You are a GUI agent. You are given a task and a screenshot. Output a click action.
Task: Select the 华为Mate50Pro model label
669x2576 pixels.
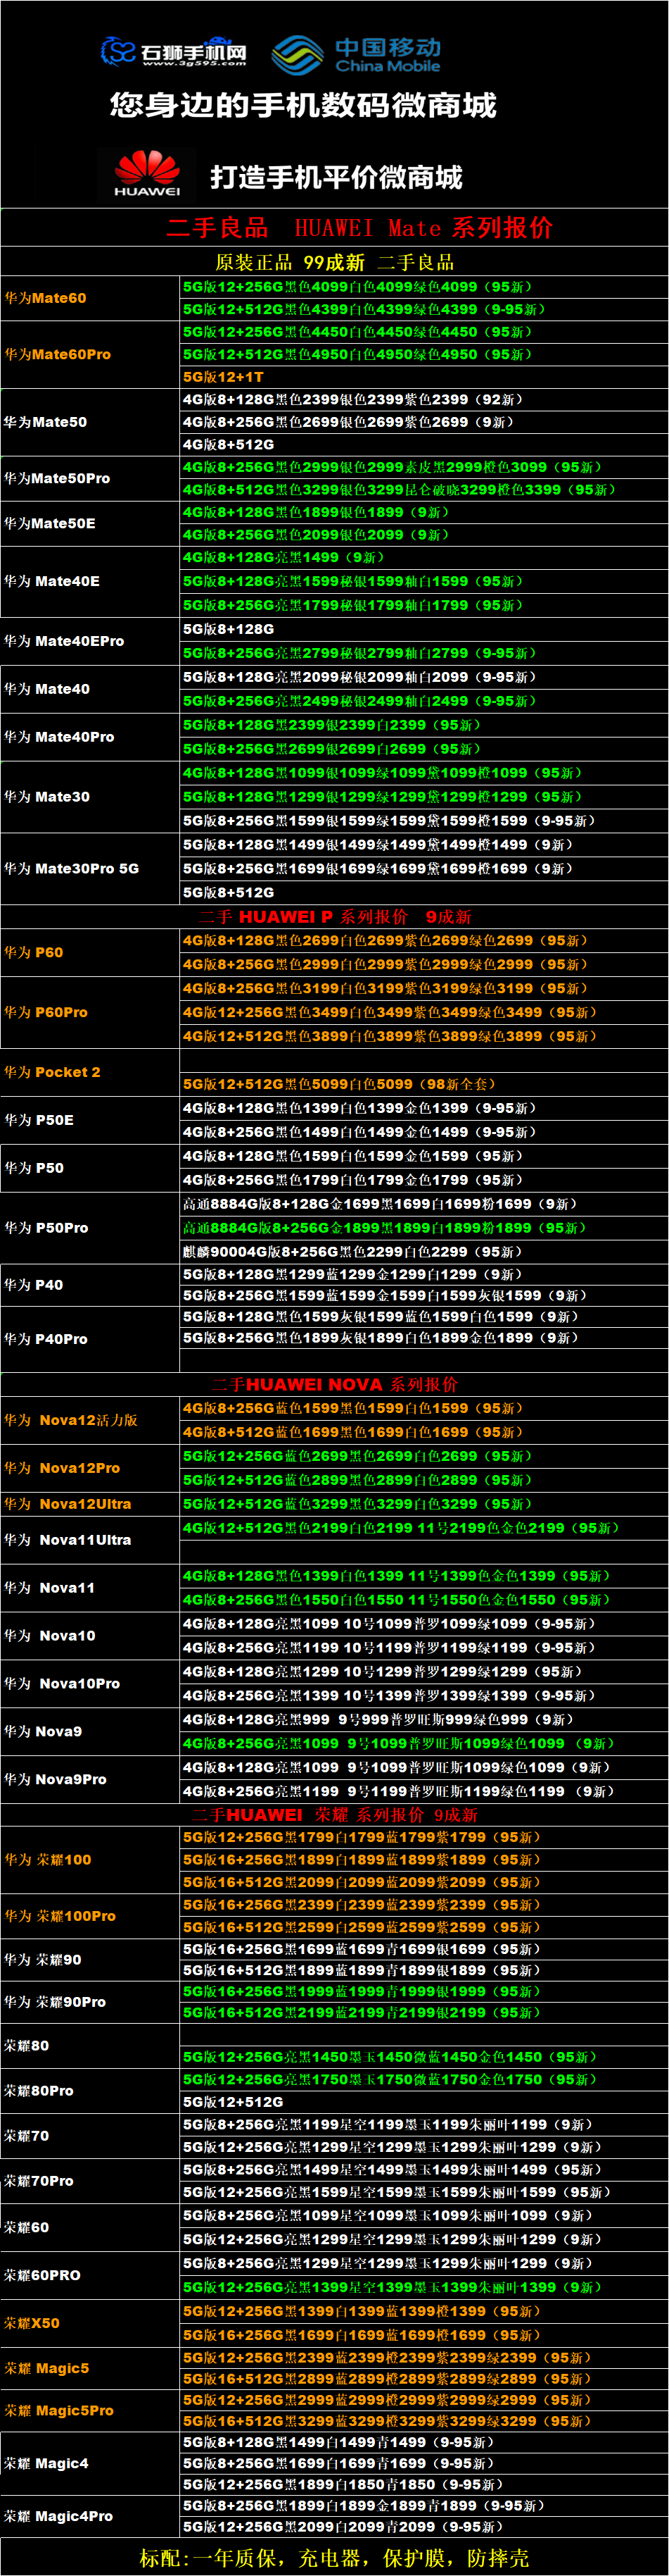pos(57,478)
